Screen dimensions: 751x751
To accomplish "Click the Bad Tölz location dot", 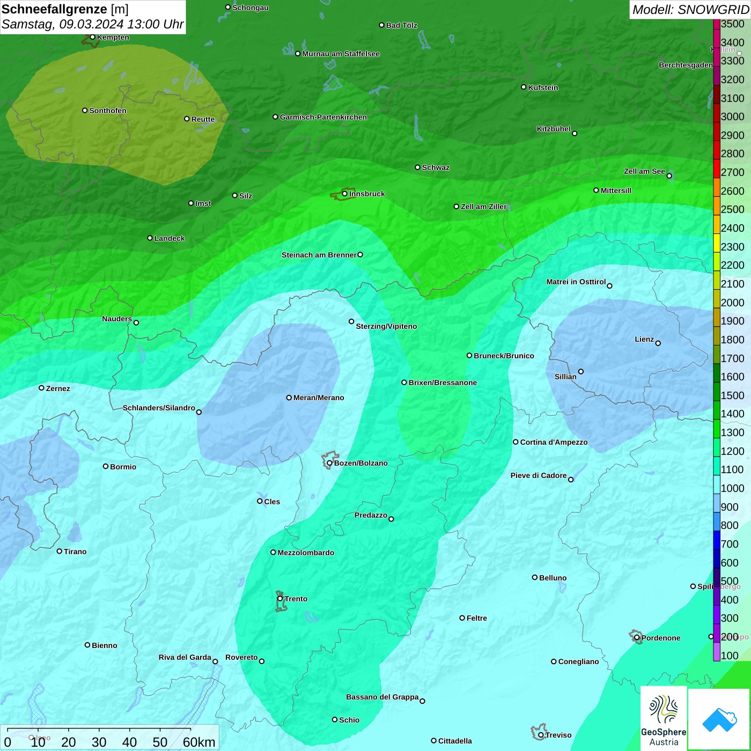I will click(381, 25).
